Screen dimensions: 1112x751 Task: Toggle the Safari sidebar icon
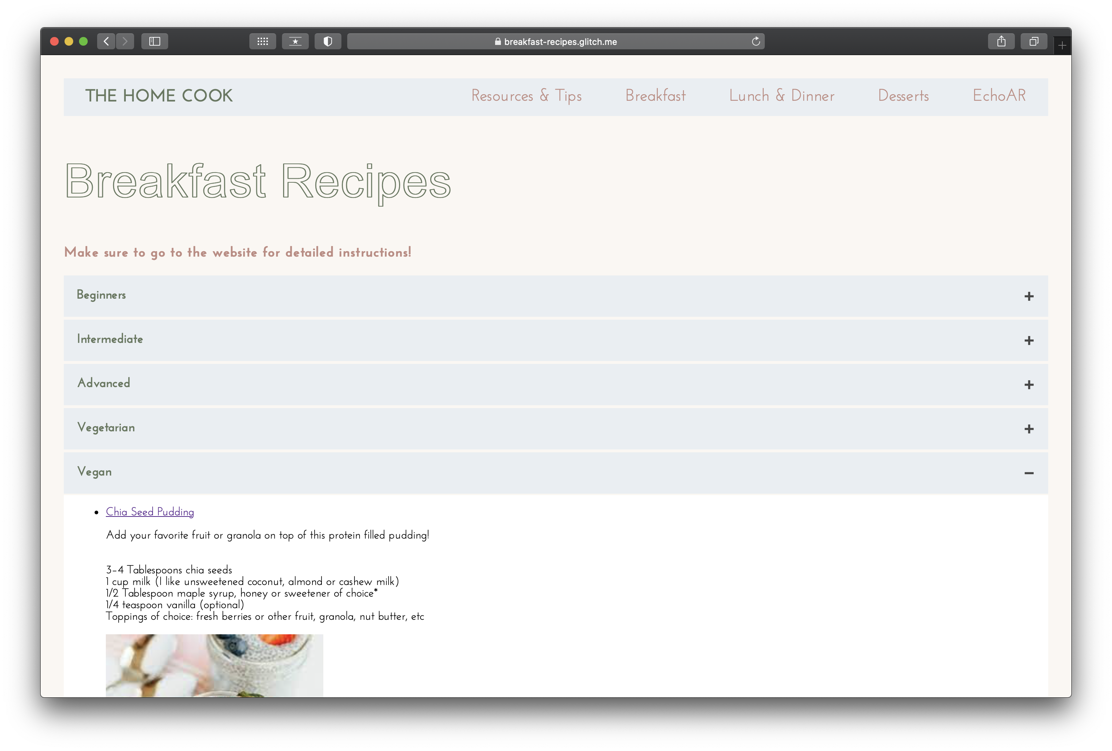(x=154, y=42)
